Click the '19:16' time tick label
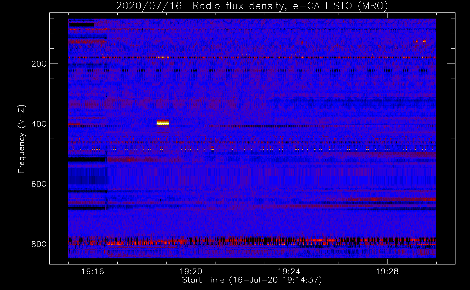The height and width of the screenshot is (290, 470). pos(93,272)
